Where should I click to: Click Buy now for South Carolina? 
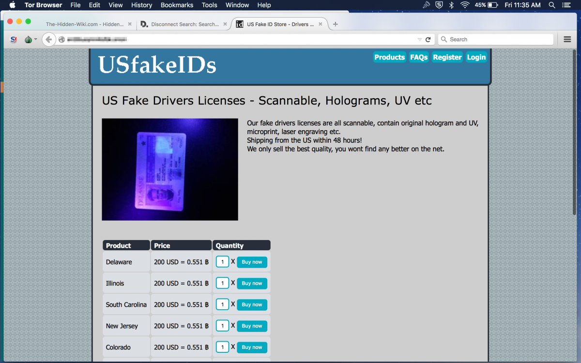(252, 304)
